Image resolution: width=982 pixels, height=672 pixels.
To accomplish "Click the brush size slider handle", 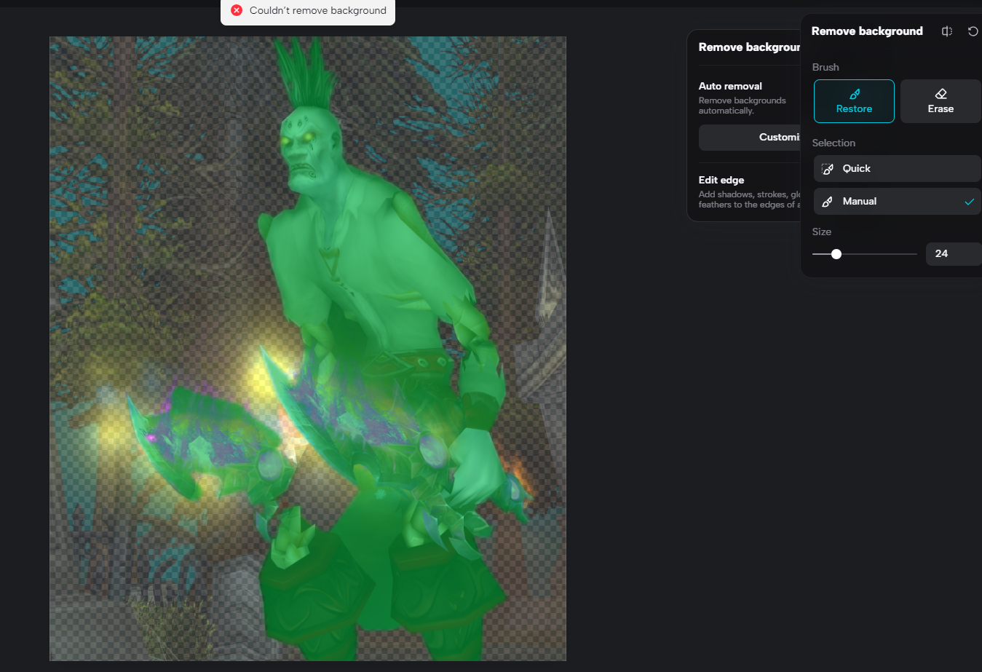I will tap(836, 254).
